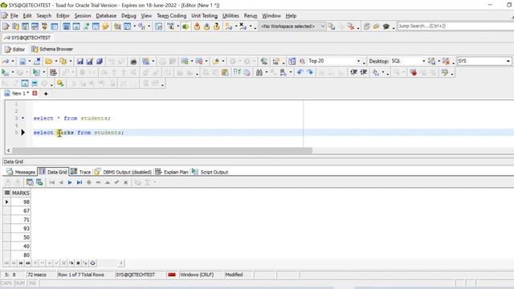The height and width of the screenshot is (289, 514).
Task: Open the Script Output tab
Action: point(210,172)
